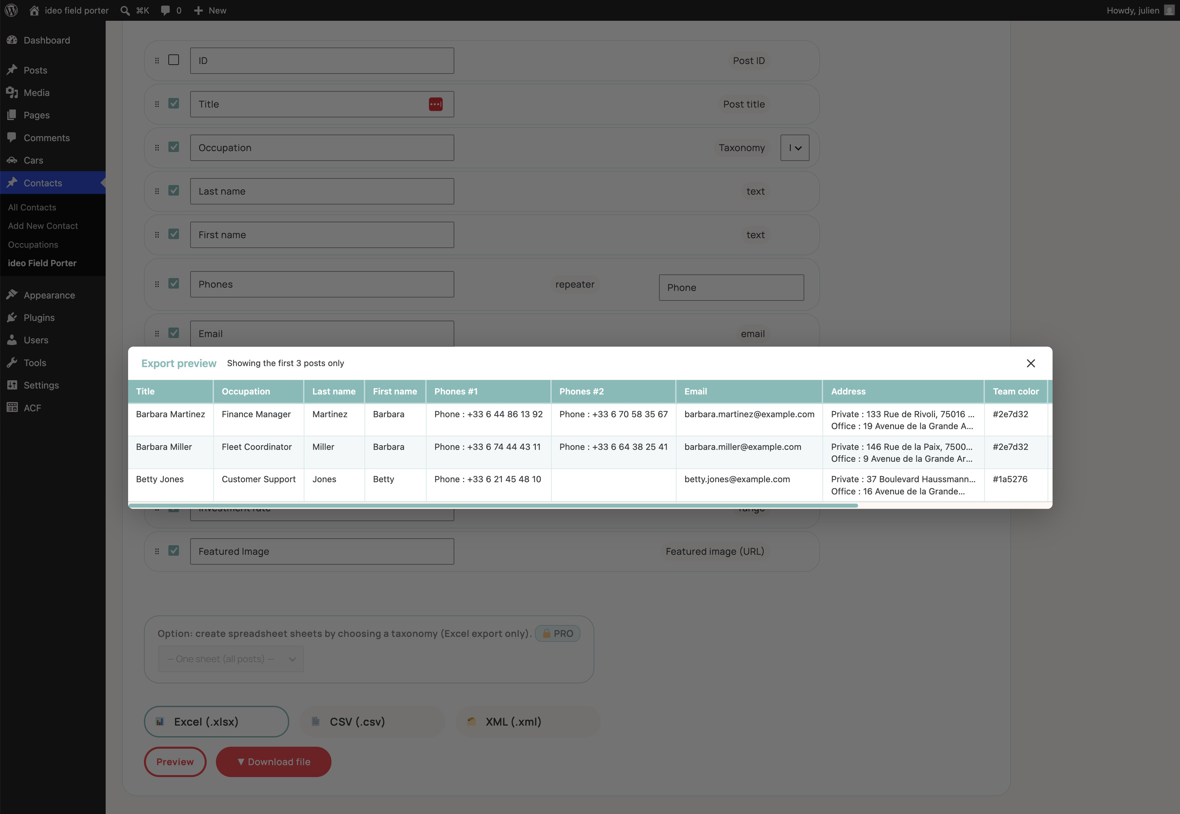1180x814 pixels.
Task: Open the Occupations submenu
Action: click(33, 244)
